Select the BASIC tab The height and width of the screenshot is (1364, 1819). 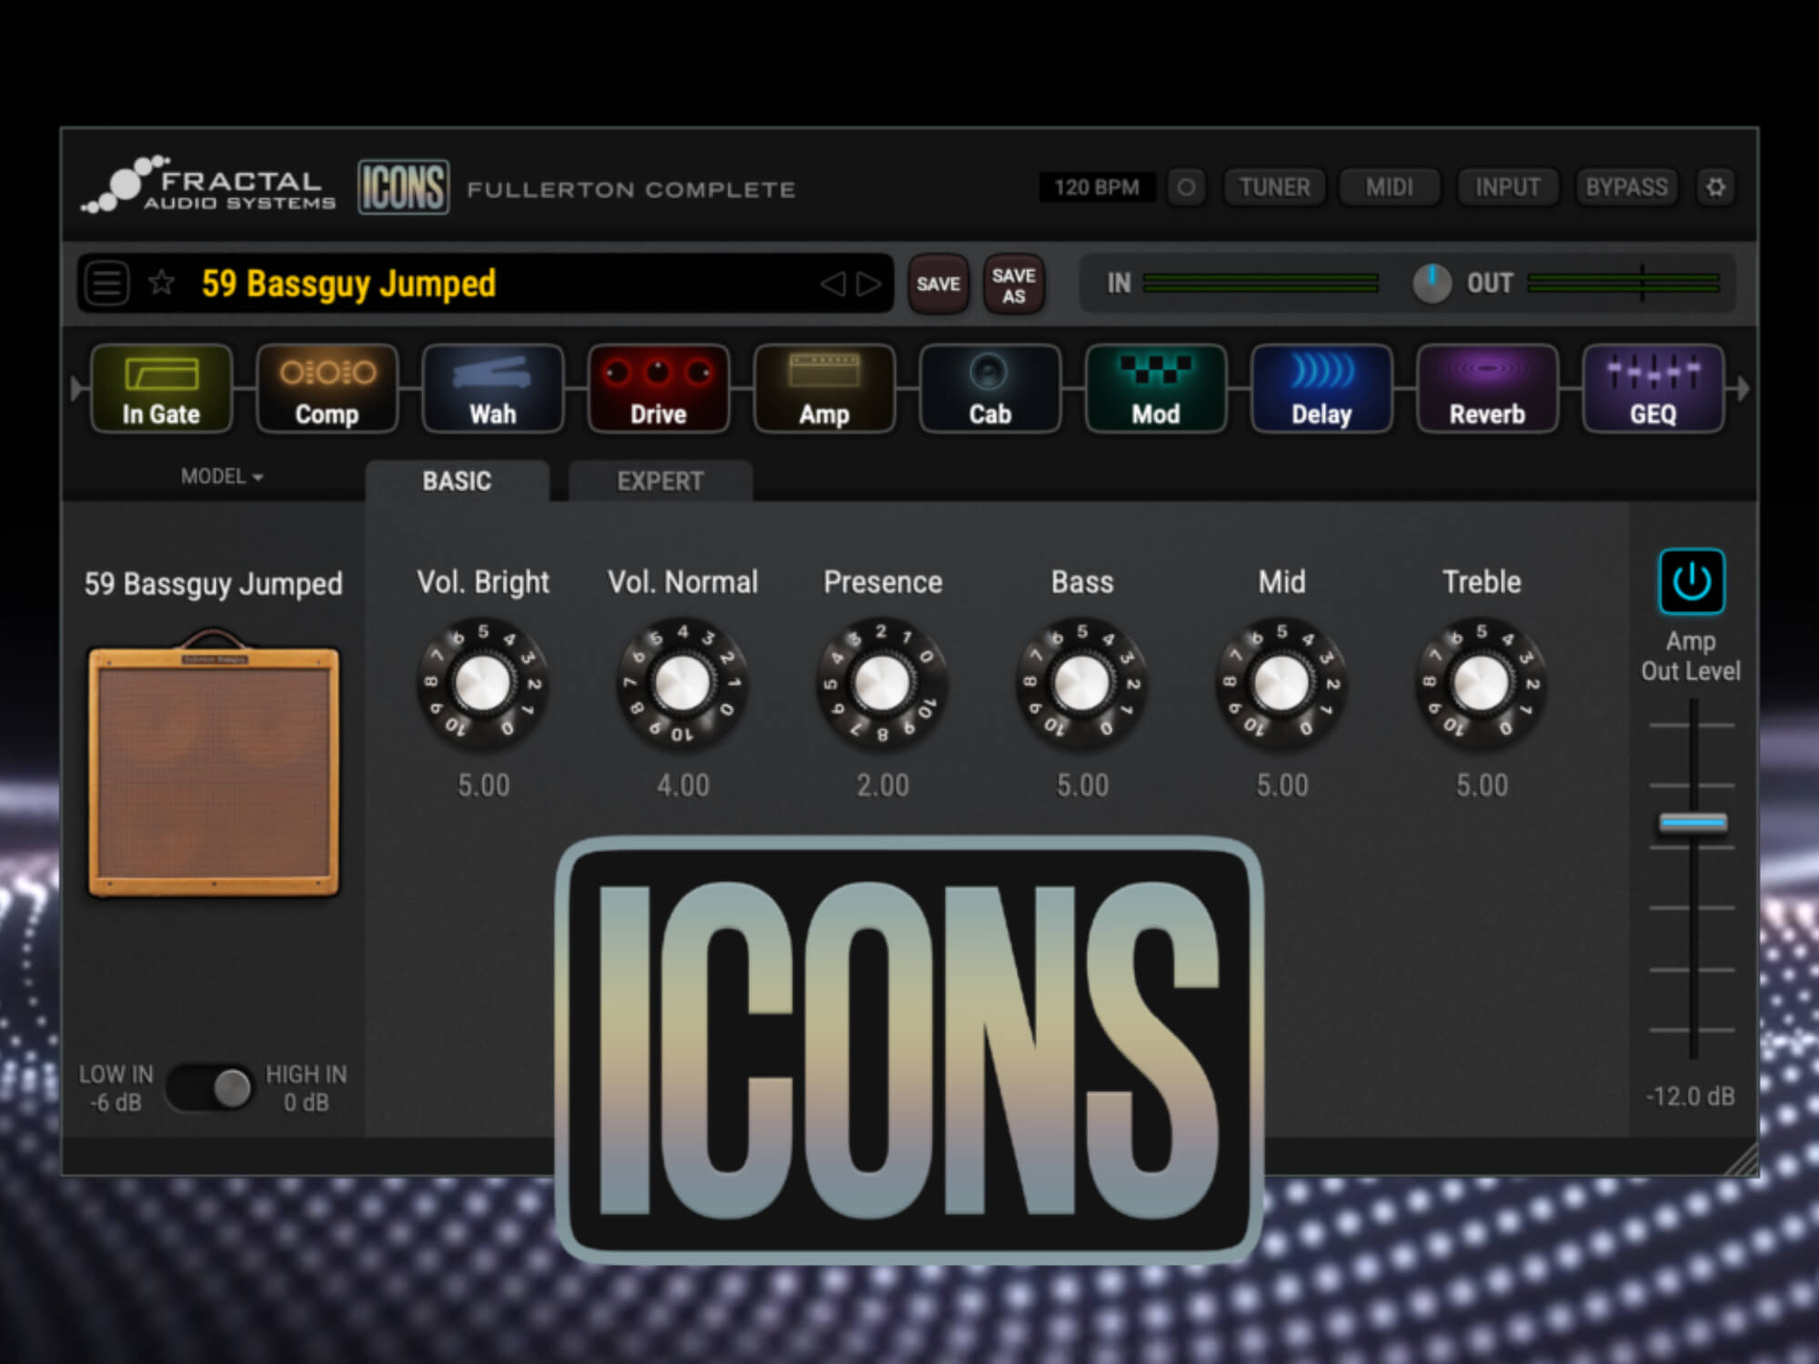pyautogui.click(x=455, y=481)
